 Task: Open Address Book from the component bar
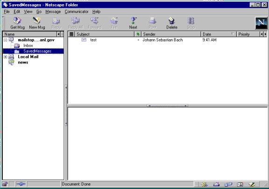tap(240, 184)
